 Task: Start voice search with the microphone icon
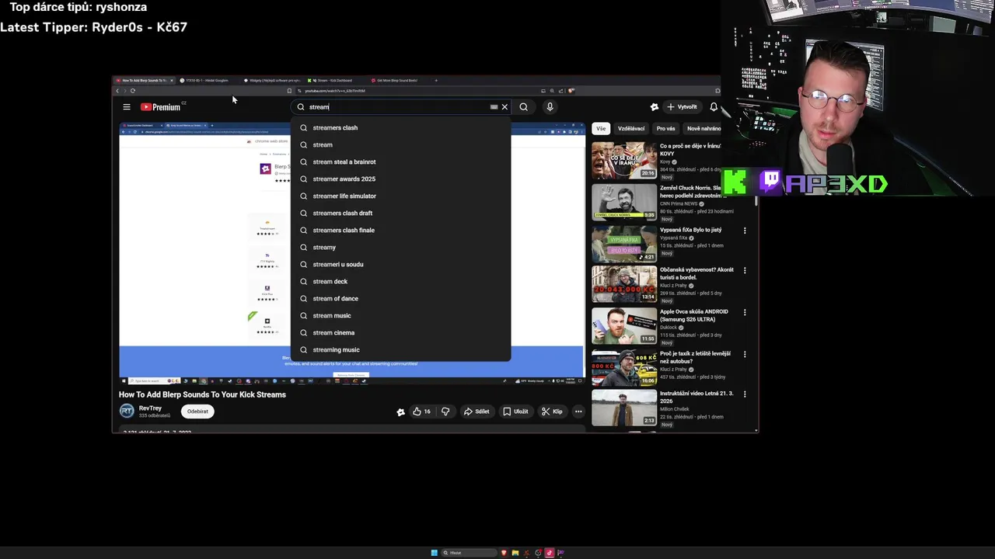pos(550,107)
